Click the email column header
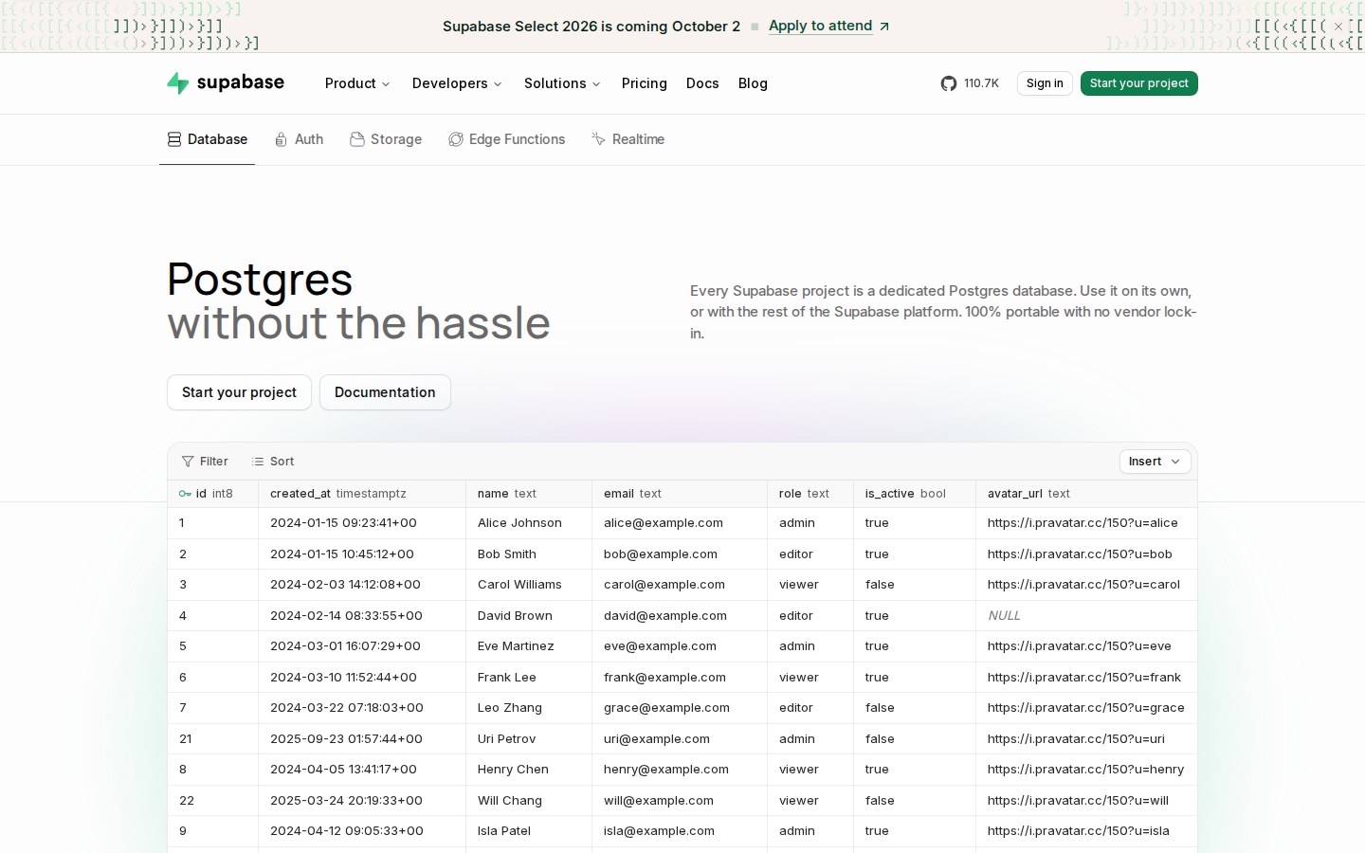Screen dimensions: 1365x853 680,494
